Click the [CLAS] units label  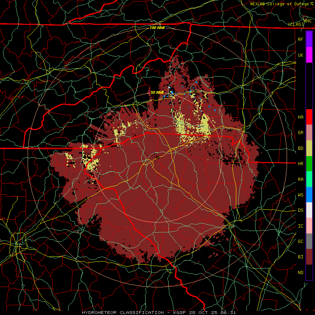[x=296, y=24]
